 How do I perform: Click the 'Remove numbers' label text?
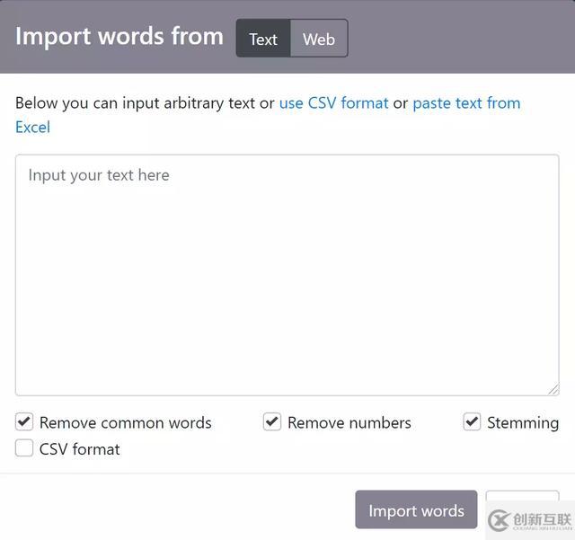tap(349, 422)
